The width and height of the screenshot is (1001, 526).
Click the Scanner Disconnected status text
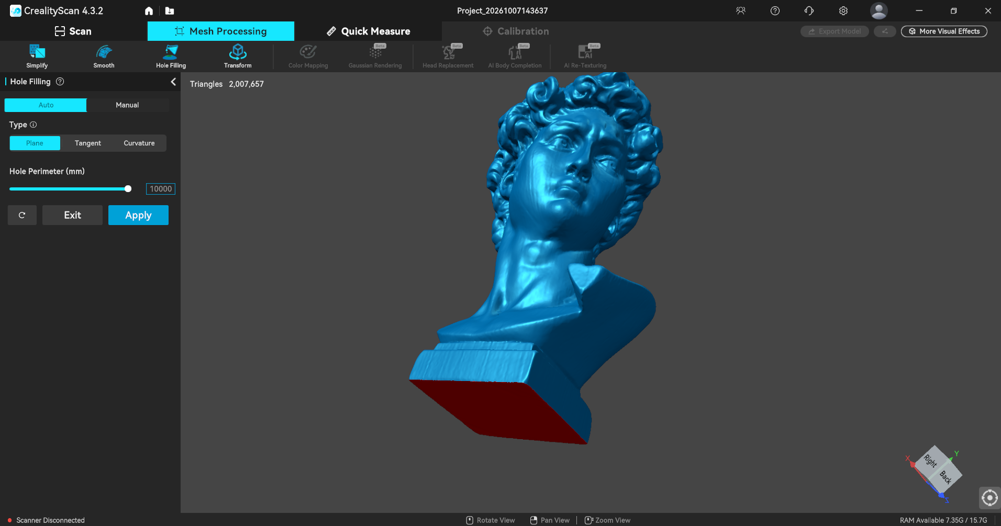[x=50, y=520]
